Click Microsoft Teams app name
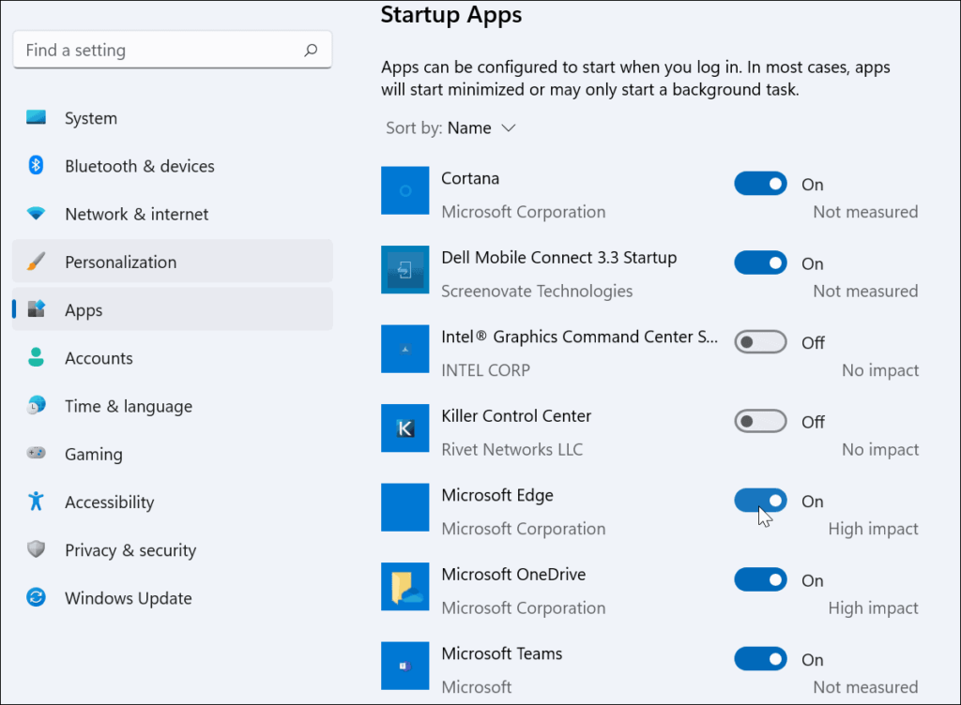 pyautogui.click(x=501, y=653)
